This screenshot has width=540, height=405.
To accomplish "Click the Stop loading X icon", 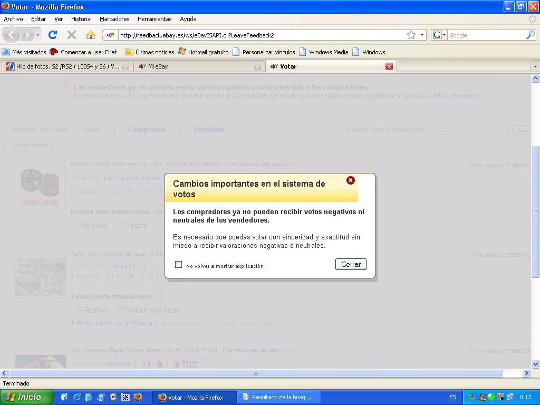I will [x=72, y=35].
